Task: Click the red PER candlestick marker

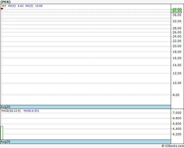Action: coord(2,9)
